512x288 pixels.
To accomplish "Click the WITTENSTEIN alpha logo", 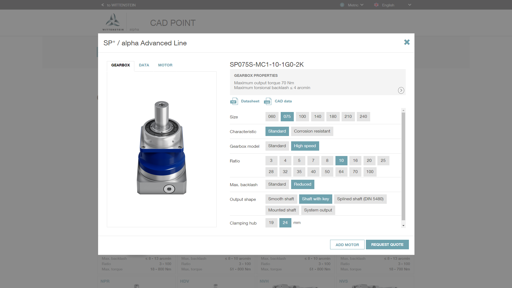I will click(x=113, y=22).
